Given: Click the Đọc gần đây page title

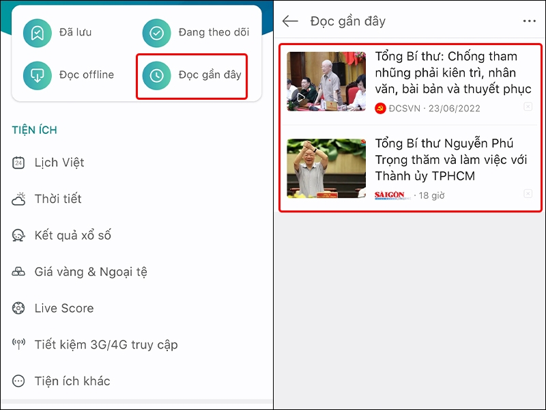Looking at the screenshot, I should pyautogui.click(x=348, y=22).
